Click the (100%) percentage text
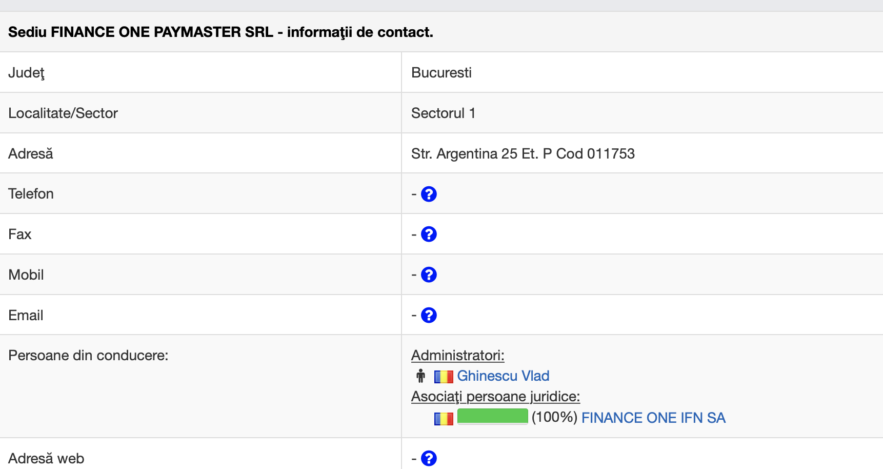The image size is (883, 469). click(x=554, y=417)
